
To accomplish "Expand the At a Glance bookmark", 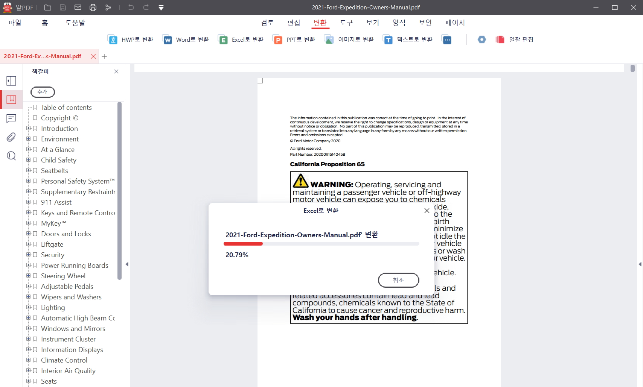I will point(28,150).
